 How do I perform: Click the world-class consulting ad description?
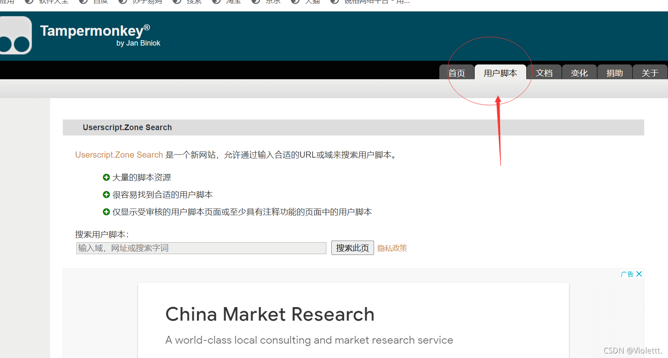[x=309, y=340]
